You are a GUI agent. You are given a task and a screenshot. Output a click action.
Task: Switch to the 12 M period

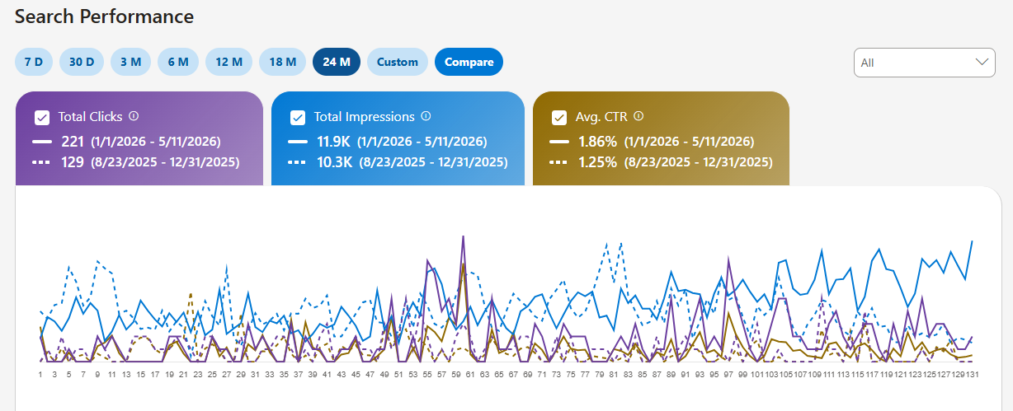229,62
